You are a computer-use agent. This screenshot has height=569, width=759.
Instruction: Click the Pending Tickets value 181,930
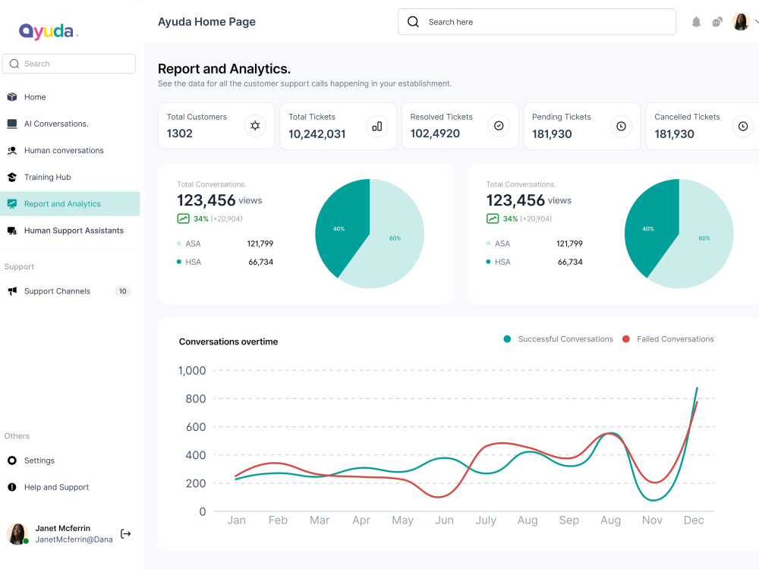click(552, 134)
